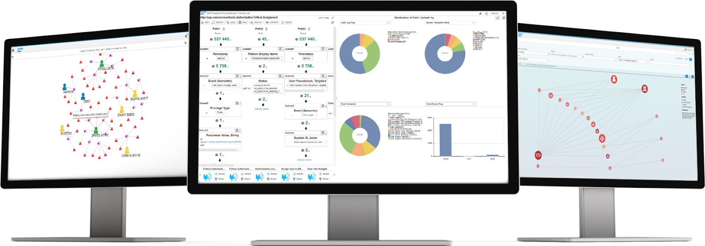Open the Service, Transaction Name dropdown
Viewport: 705px width, 246px height.
coord(450,22)
